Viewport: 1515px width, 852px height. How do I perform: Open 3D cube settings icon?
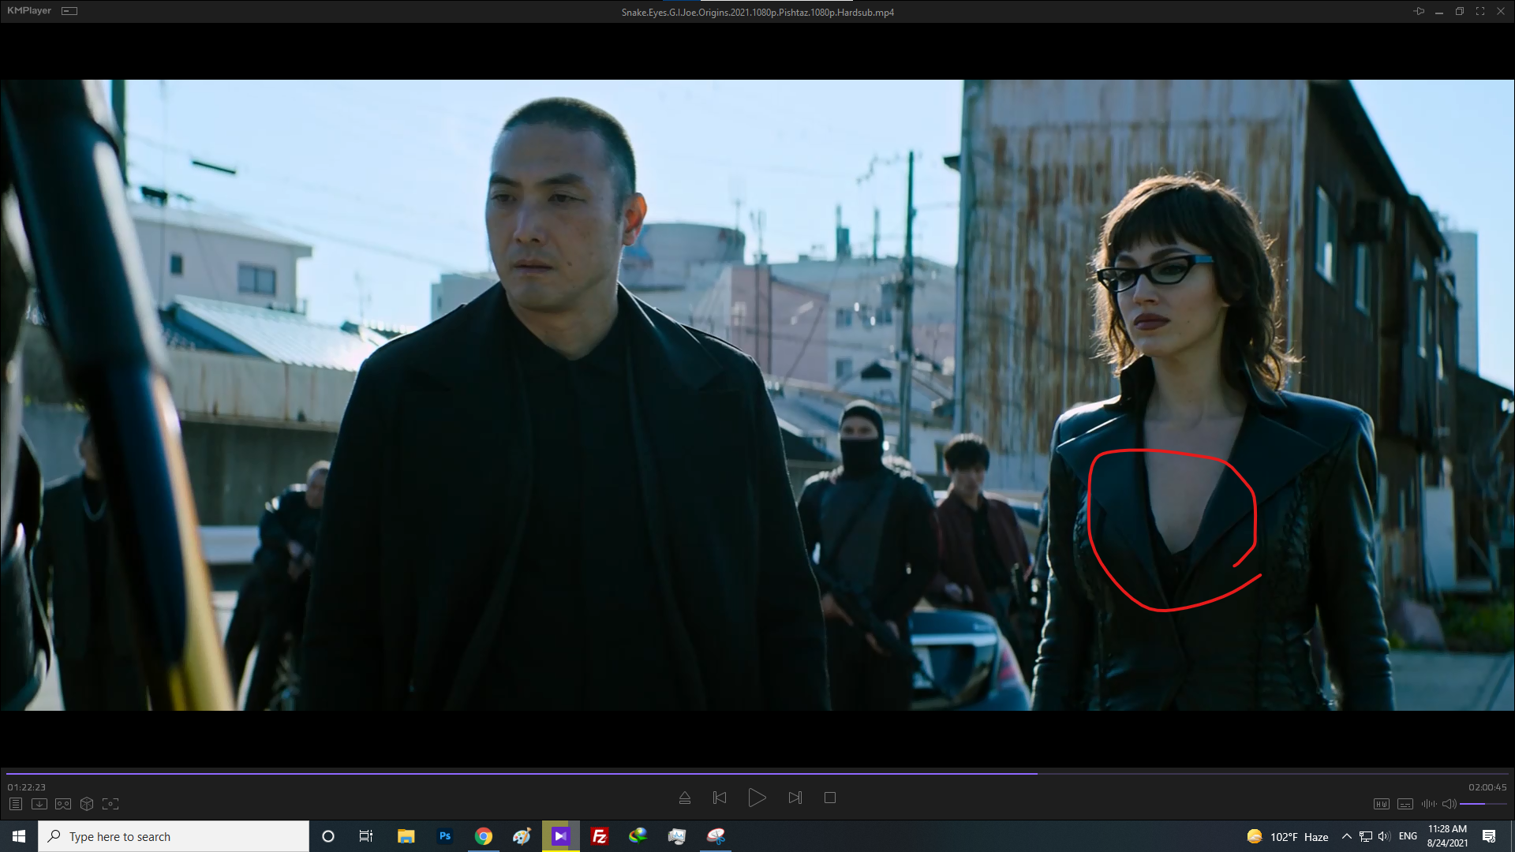[x=87, y=804]
